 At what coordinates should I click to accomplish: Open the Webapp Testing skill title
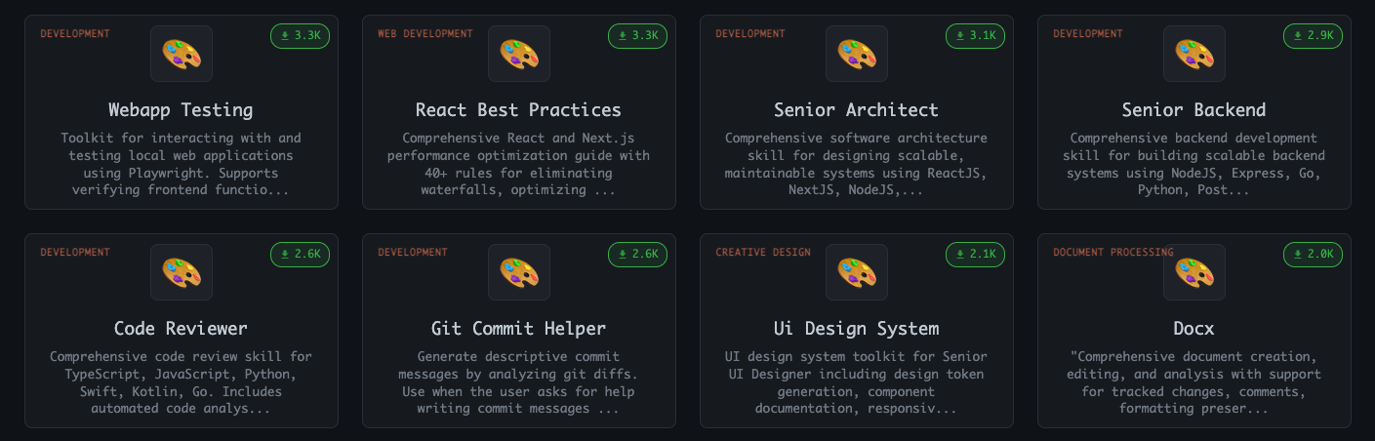181,109
